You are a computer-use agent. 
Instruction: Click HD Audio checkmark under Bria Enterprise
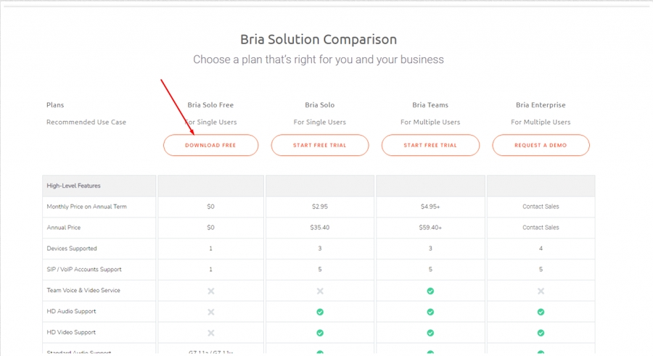(541, 312)
